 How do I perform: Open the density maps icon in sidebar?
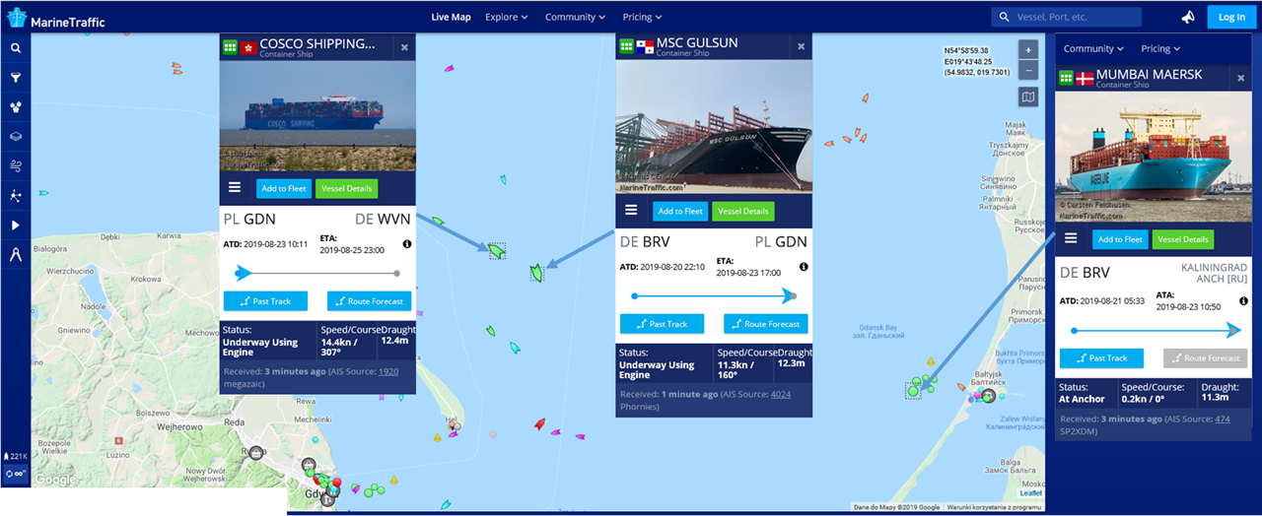tap(16, 195)
